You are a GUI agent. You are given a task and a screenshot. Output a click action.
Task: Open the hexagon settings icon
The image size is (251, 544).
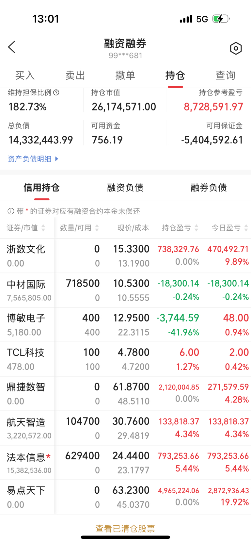click(x=236, y=48)
